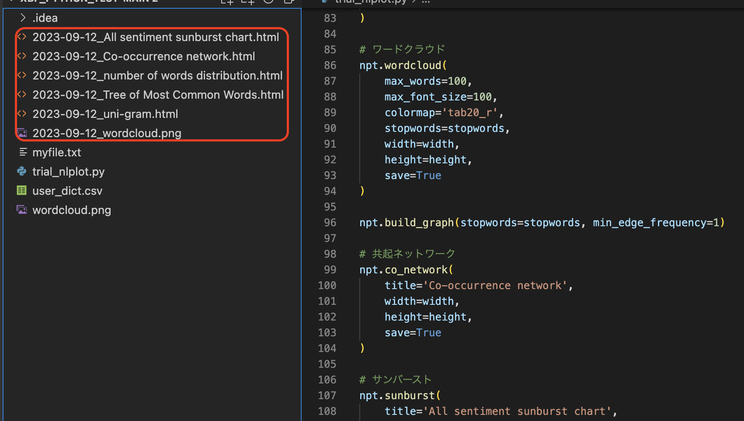Click the ワードクラウド comment on line 85
Screen dimensions: 744x421
coord(402,49)
